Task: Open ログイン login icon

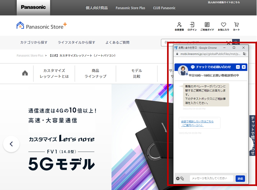Action: [192, 26]
